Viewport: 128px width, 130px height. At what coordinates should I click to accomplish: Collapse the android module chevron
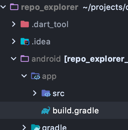14,59
